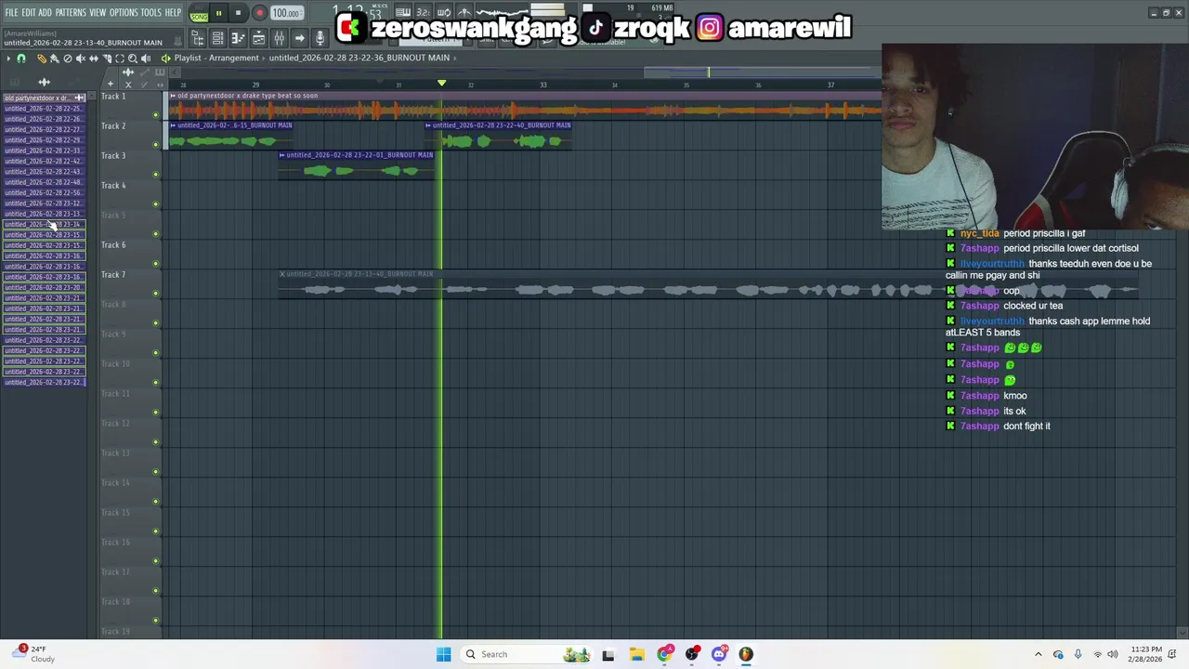The height and width of the screenshot is (669, 1189).
Task: Toggle the Track 3 mute LED
Action: pyautogui.click(x=155, y=174)
